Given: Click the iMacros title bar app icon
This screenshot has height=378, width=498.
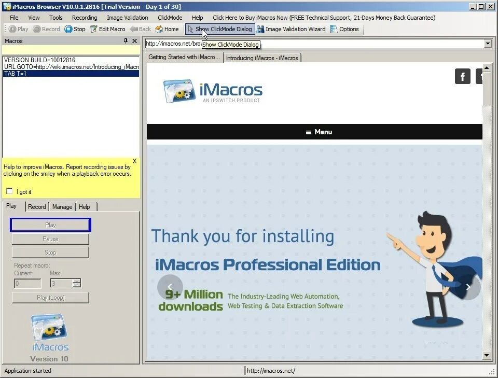Looking at the screenshot, I should pos(7,6).
